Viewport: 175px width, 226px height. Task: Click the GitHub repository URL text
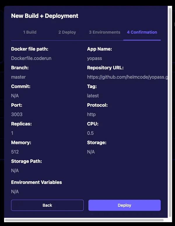[127, 77]
